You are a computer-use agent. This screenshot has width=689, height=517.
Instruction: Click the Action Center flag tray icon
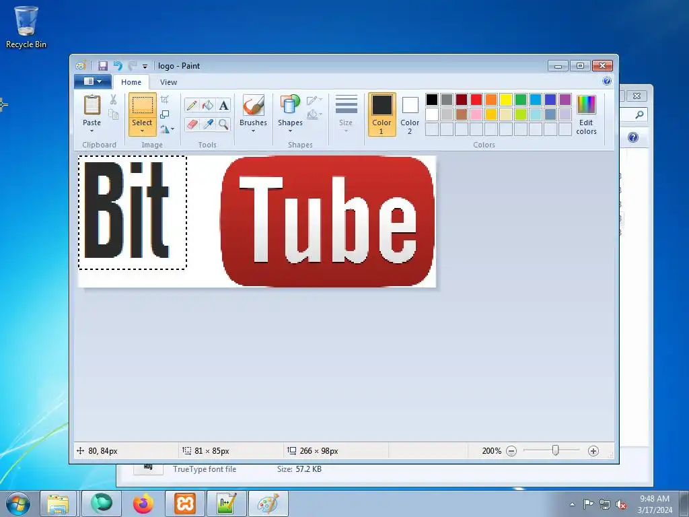click(588, 504)
